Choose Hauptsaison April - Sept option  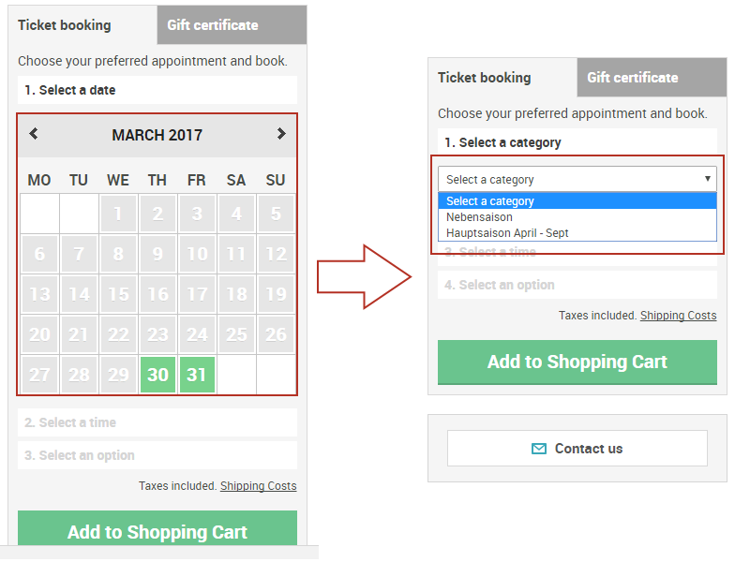click(x=507, y=233)
